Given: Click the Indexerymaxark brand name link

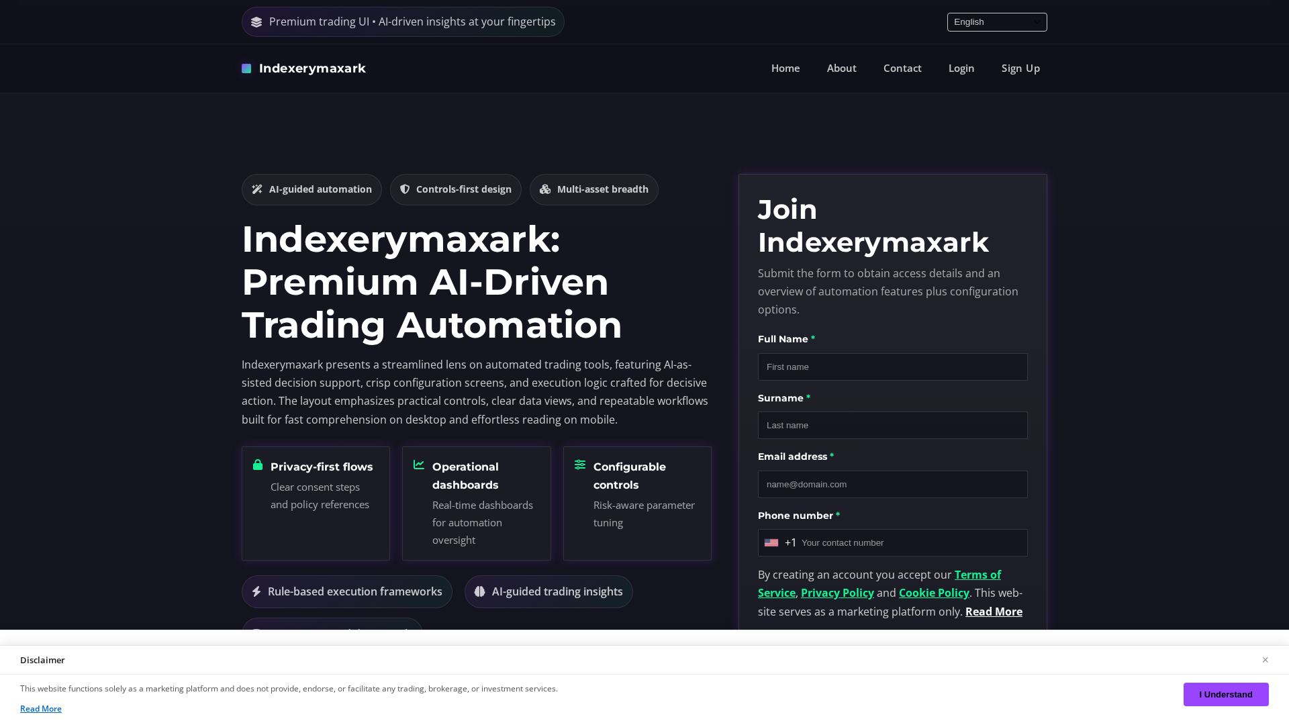Looking at the screenshot, I should click(312, 68).
